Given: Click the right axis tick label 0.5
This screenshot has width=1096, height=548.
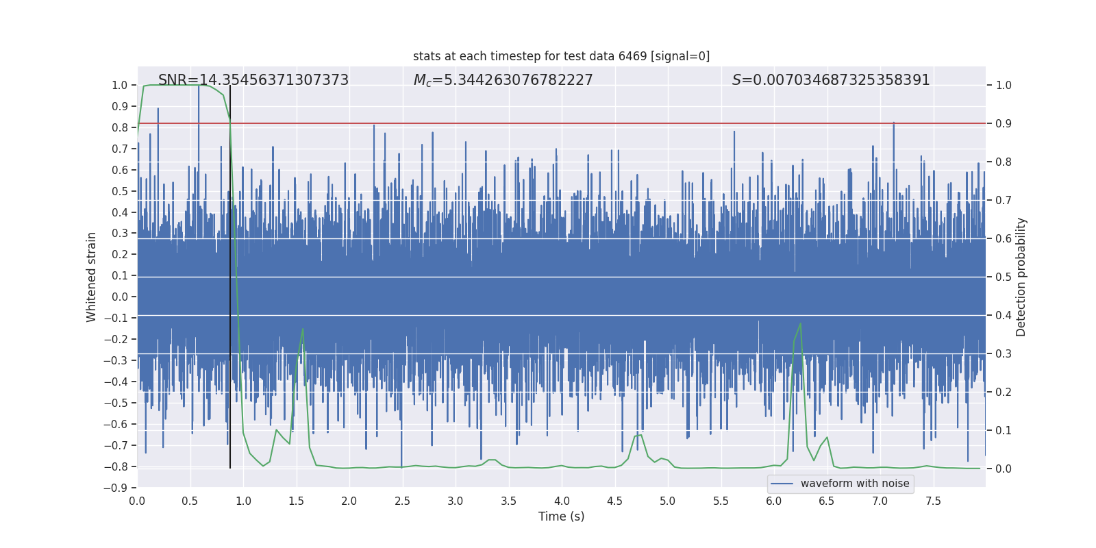Looking at the screenshot, I should (x=1004, y=277).
